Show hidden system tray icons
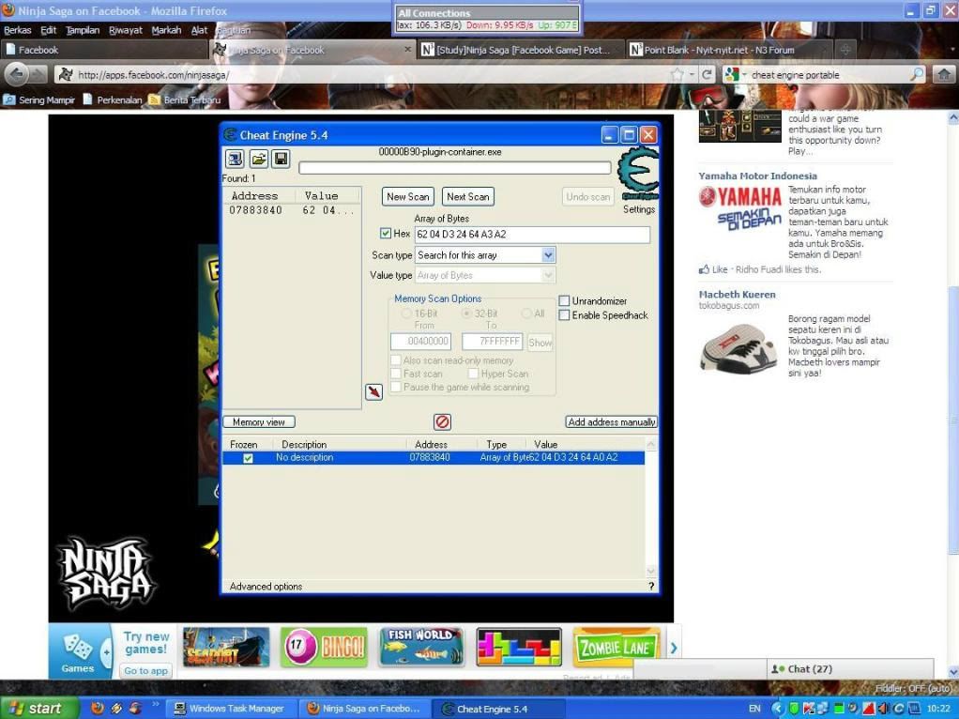 tap(777, 709)
